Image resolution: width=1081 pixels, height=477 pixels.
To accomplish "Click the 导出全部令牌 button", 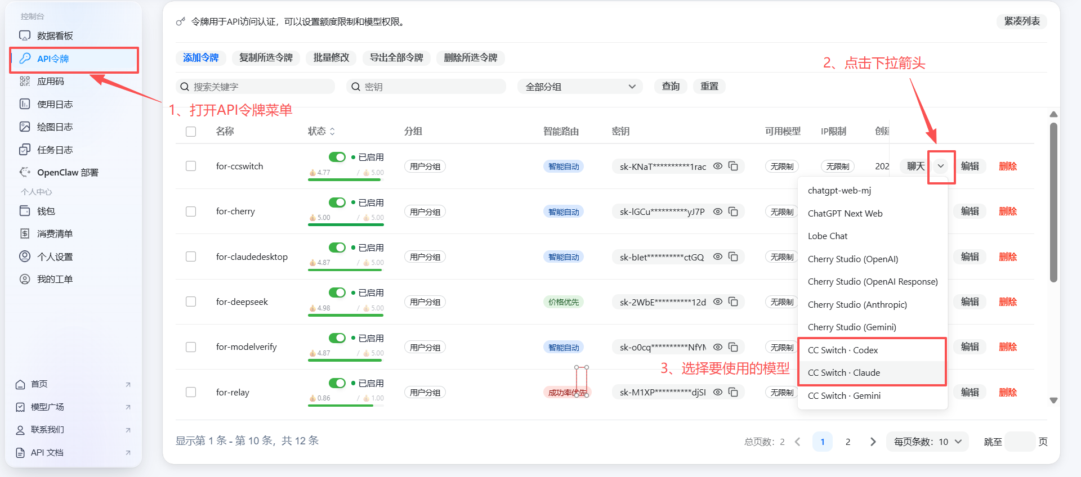I will [396, 57].
